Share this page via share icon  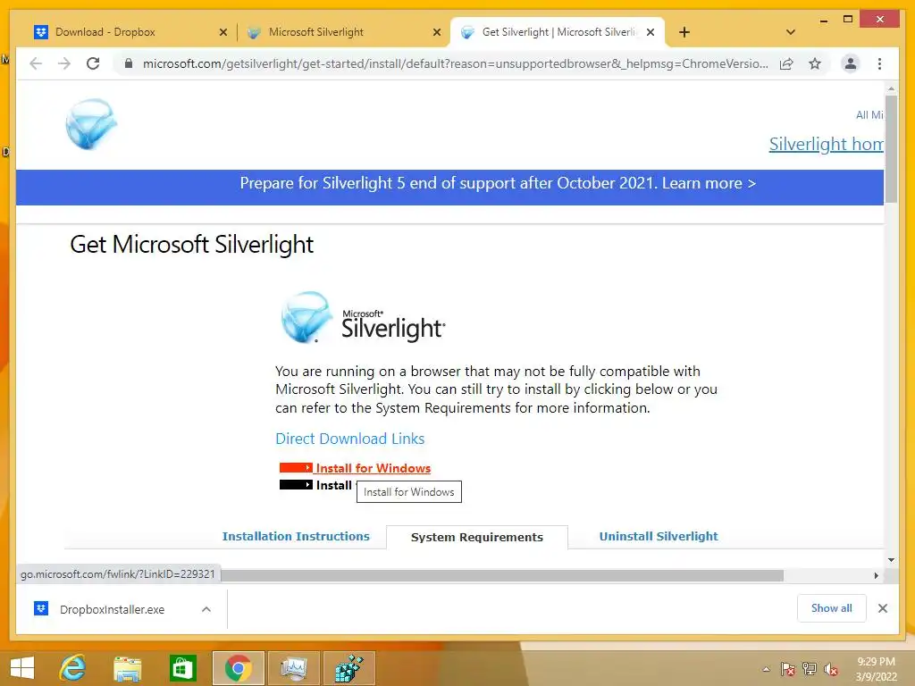[x=786, y=63]
